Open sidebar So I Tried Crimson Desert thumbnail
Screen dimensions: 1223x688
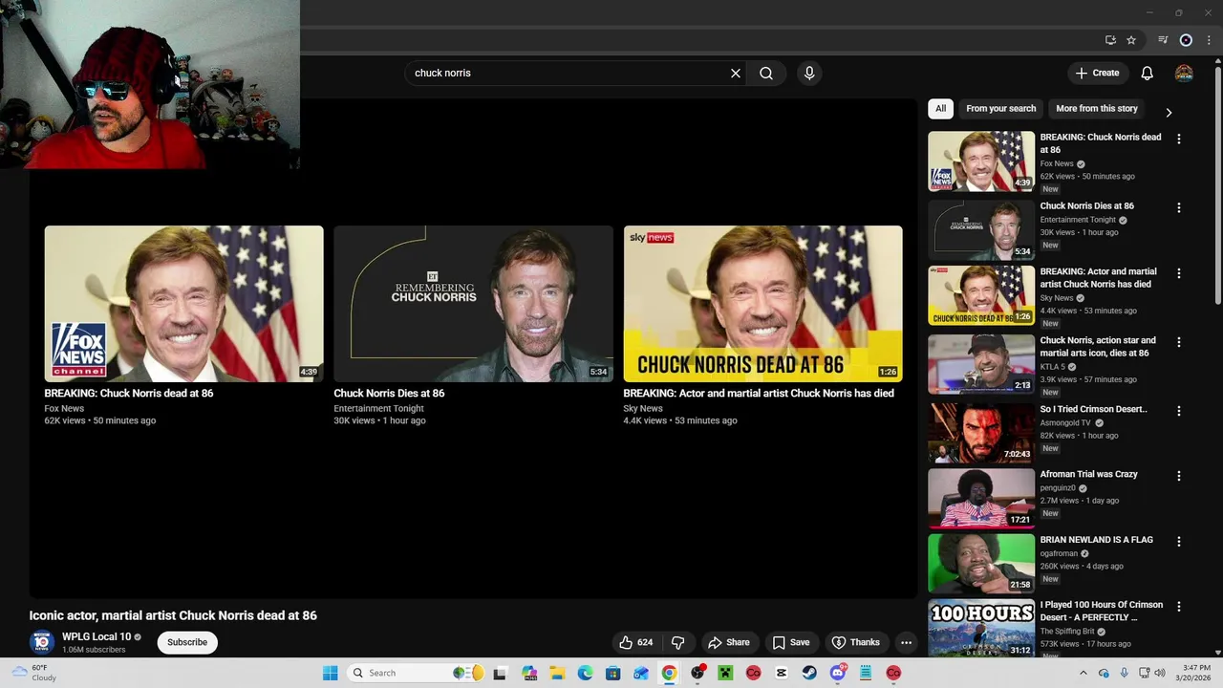(x=981, y=433)
